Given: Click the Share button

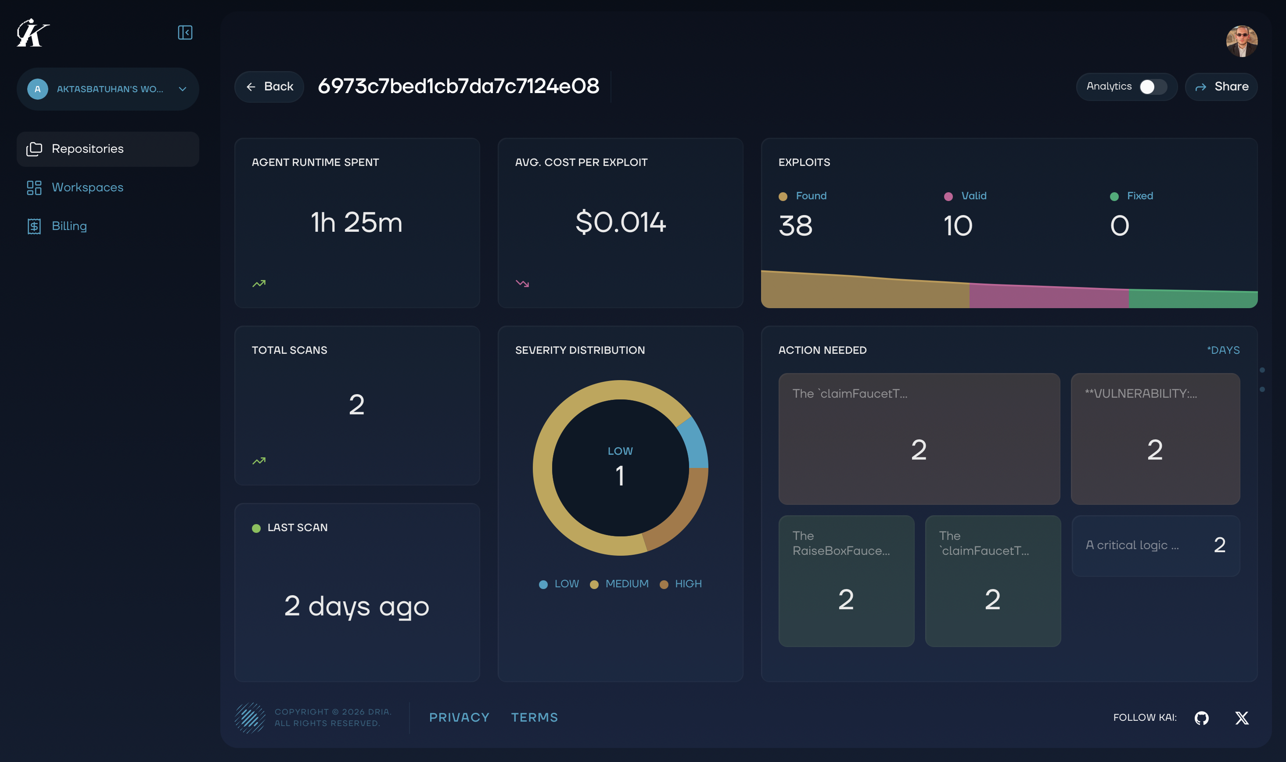Looking at the screenshot, I should [x=1221, y=86].
